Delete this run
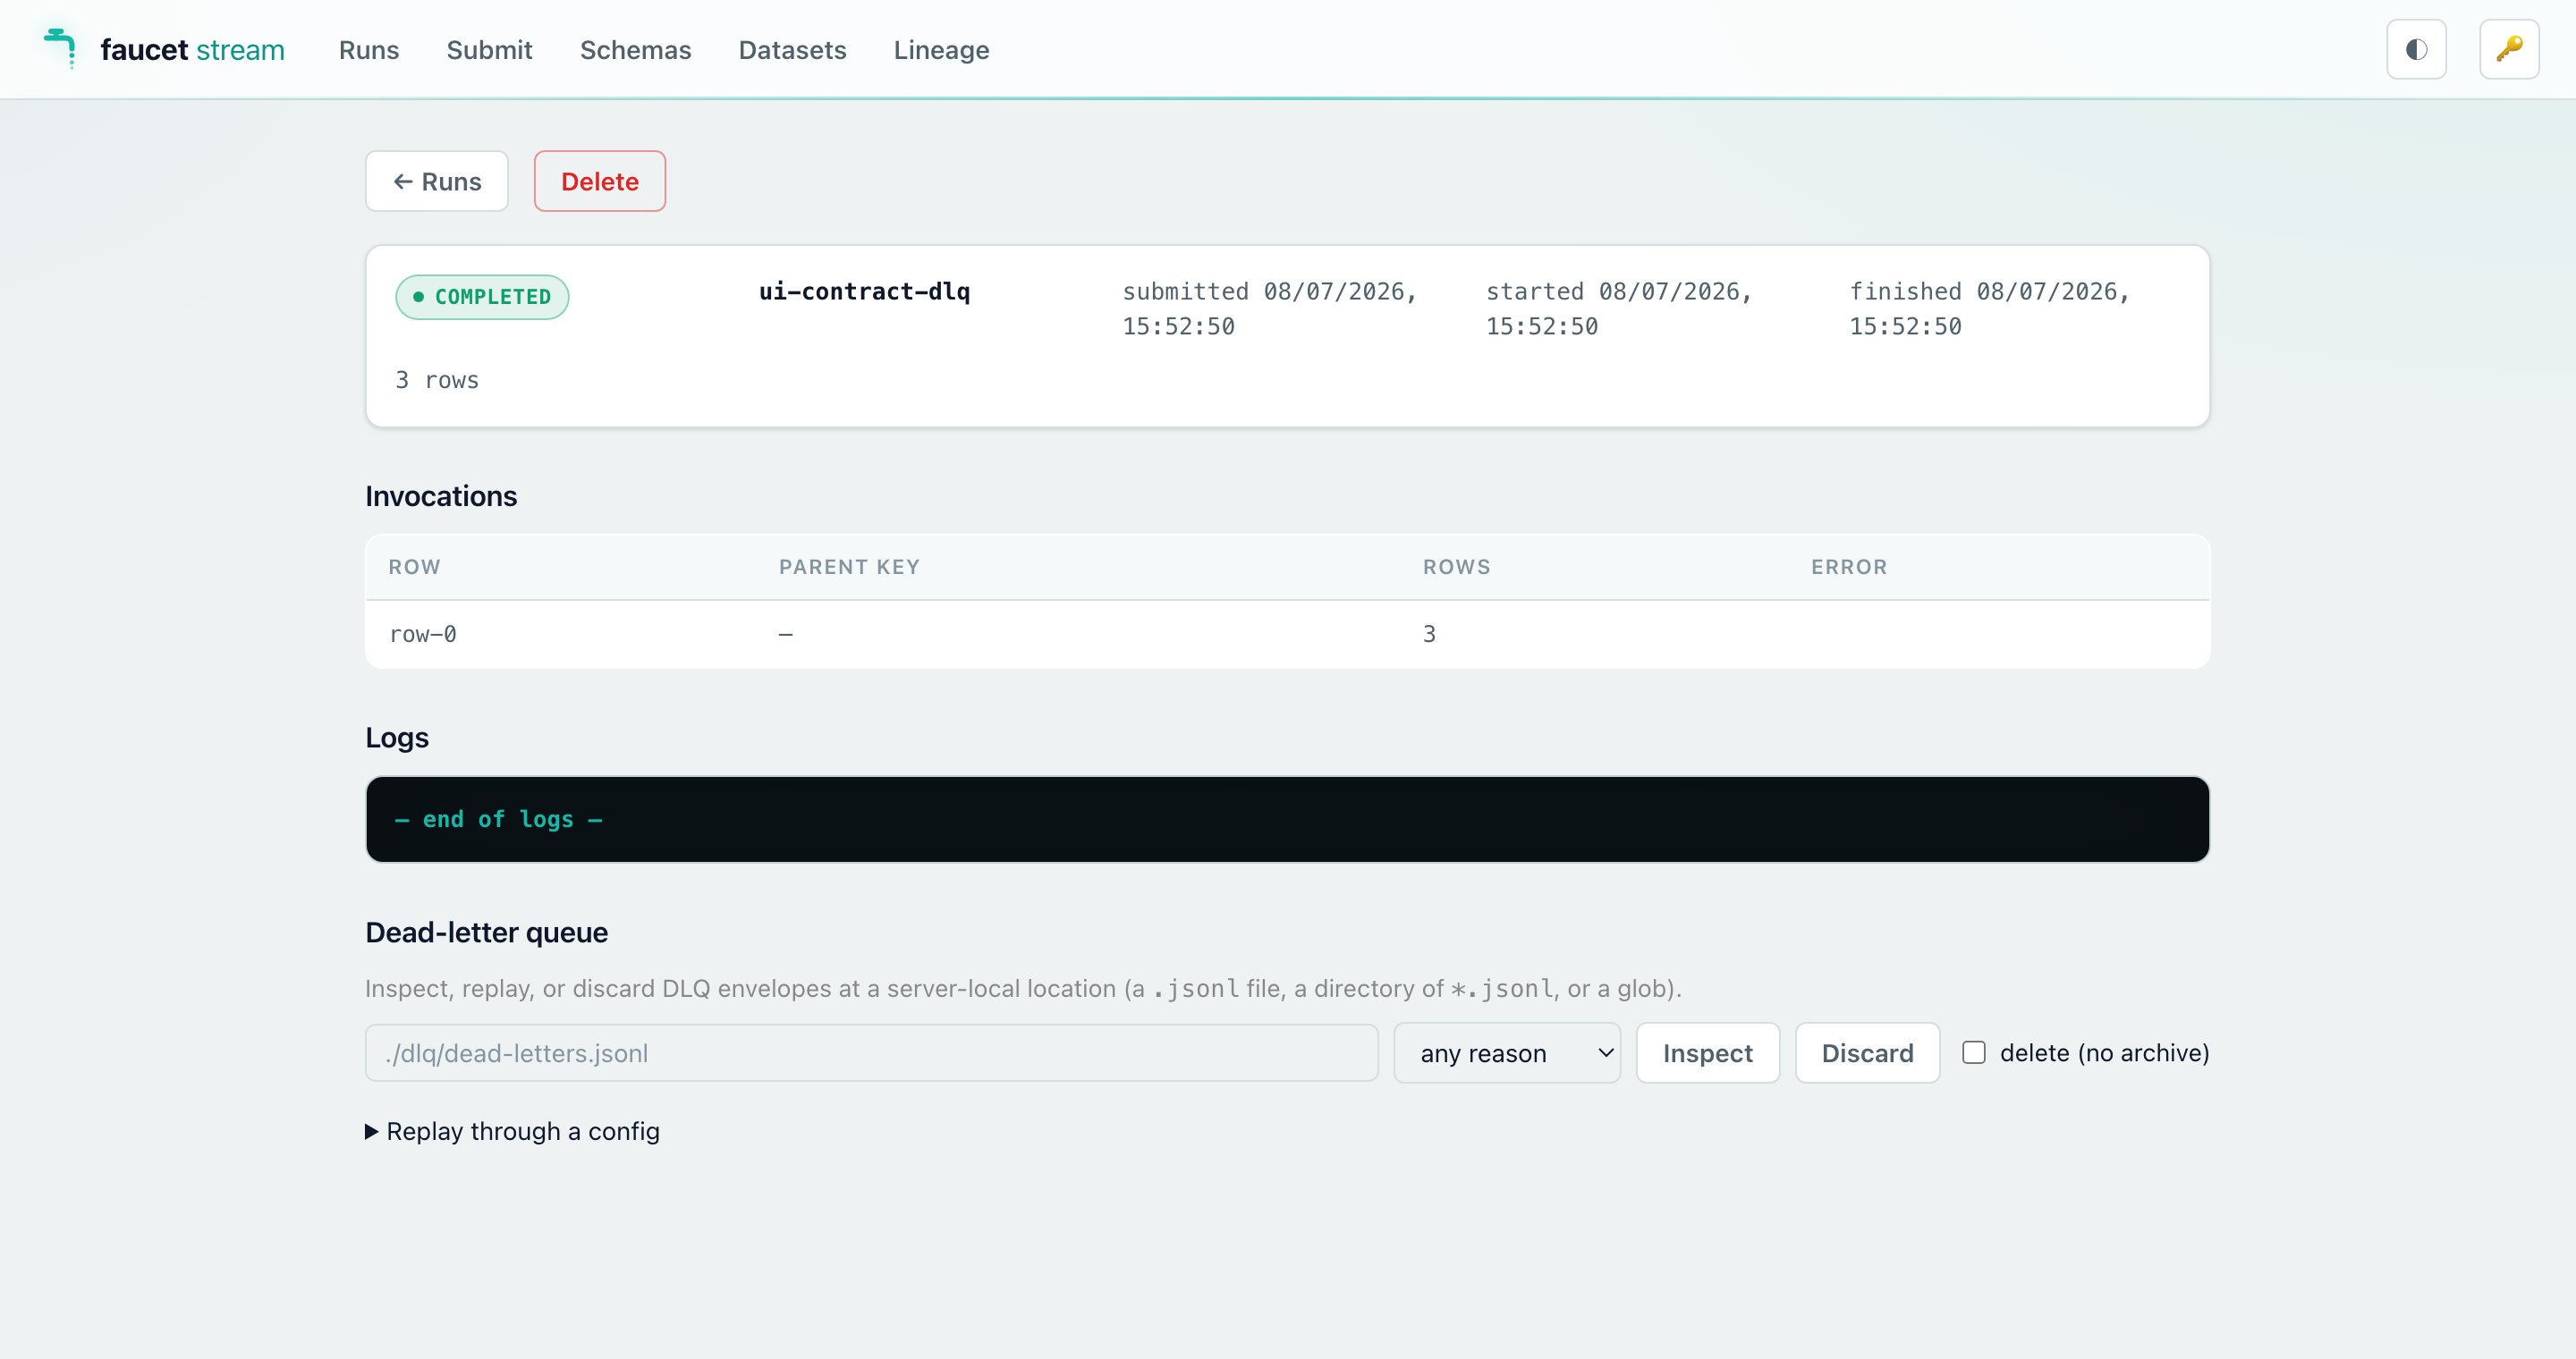Image resolution: width=2576 pixels, height=1359 pixels. pos(599,181)
